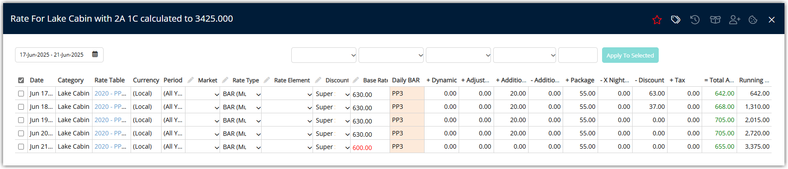Open Rate Element dropdown in Jun 19 row
Viewport: 788px width, 169px height.
tap(287, 120)
